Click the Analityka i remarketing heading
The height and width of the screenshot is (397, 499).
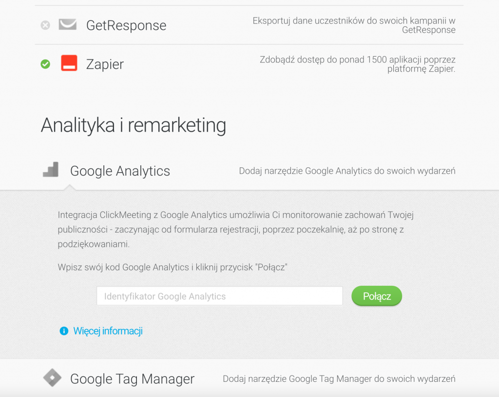point(134,125)
